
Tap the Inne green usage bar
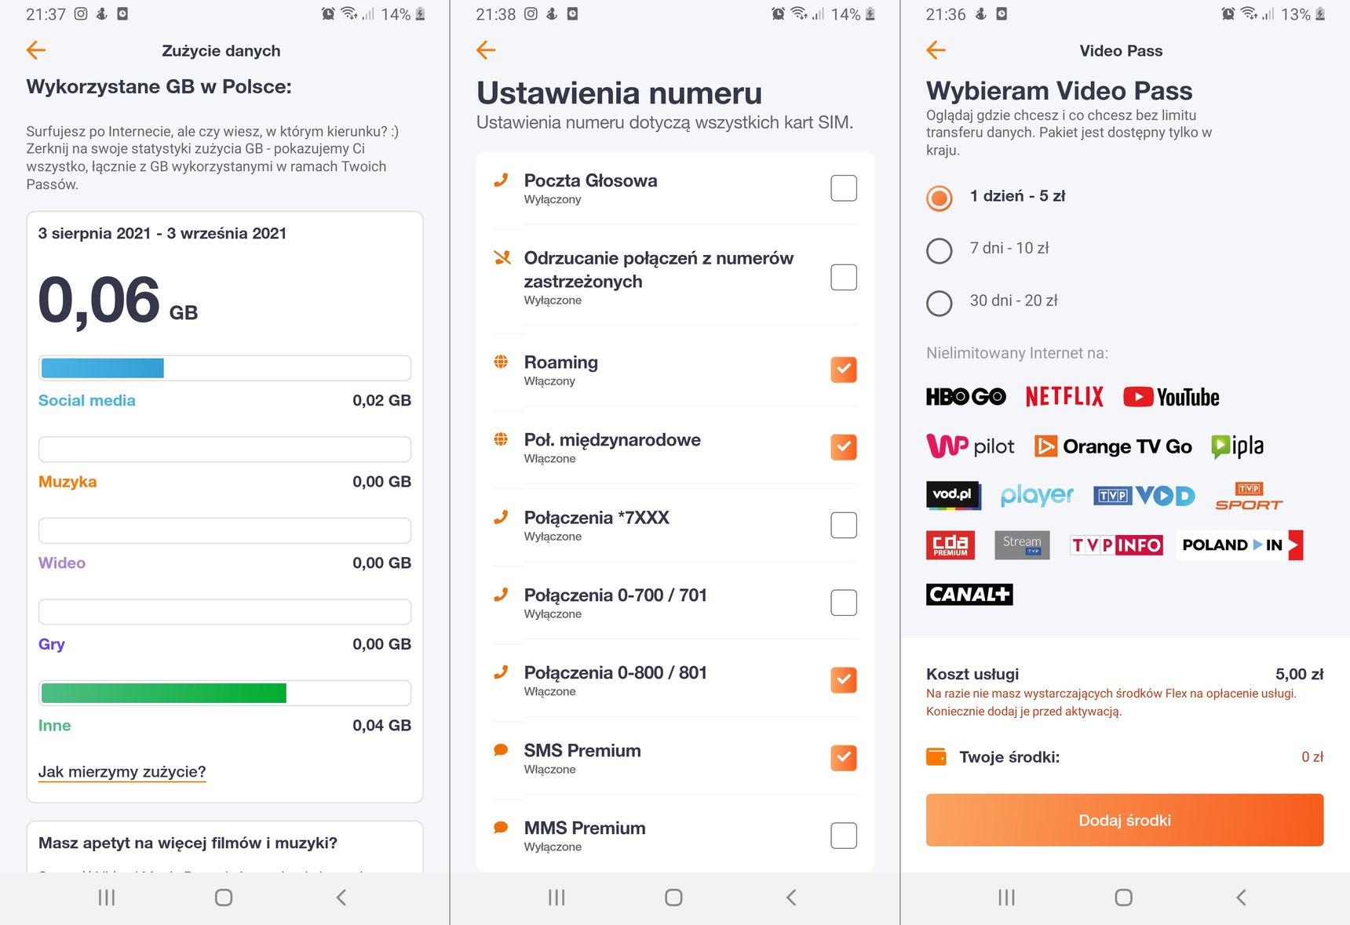[224, 693]
